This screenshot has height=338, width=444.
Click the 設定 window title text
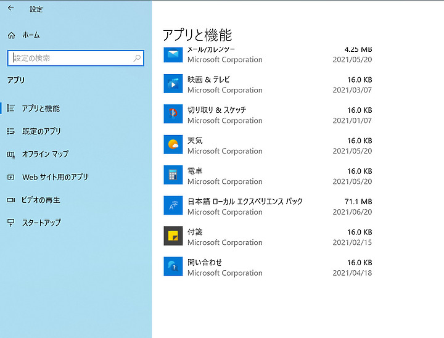pyautogui.click(x=36, y=9)
